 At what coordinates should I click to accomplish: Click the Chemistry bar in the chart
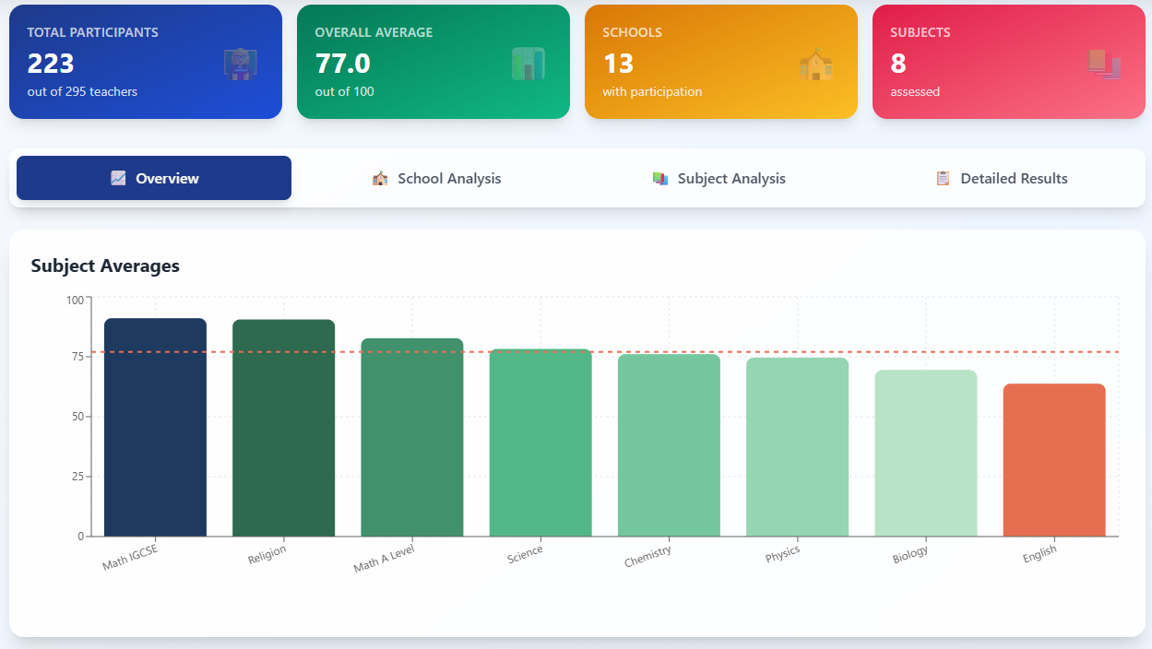point(668,447)
